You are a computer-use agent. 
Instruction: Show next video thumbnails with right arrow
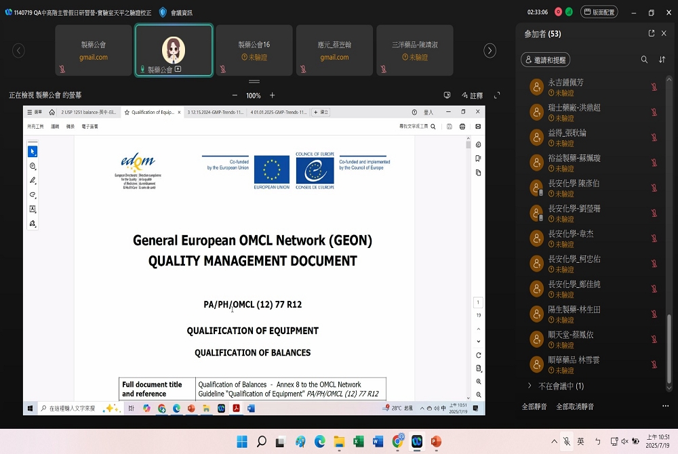[490, 51]
